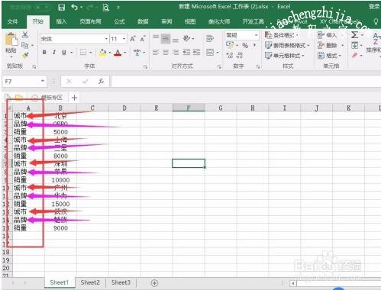The width and height of the screenshot is (381, 290).
Task: Expand the Name Box dropdown arrow
Action: coord(43,82)
